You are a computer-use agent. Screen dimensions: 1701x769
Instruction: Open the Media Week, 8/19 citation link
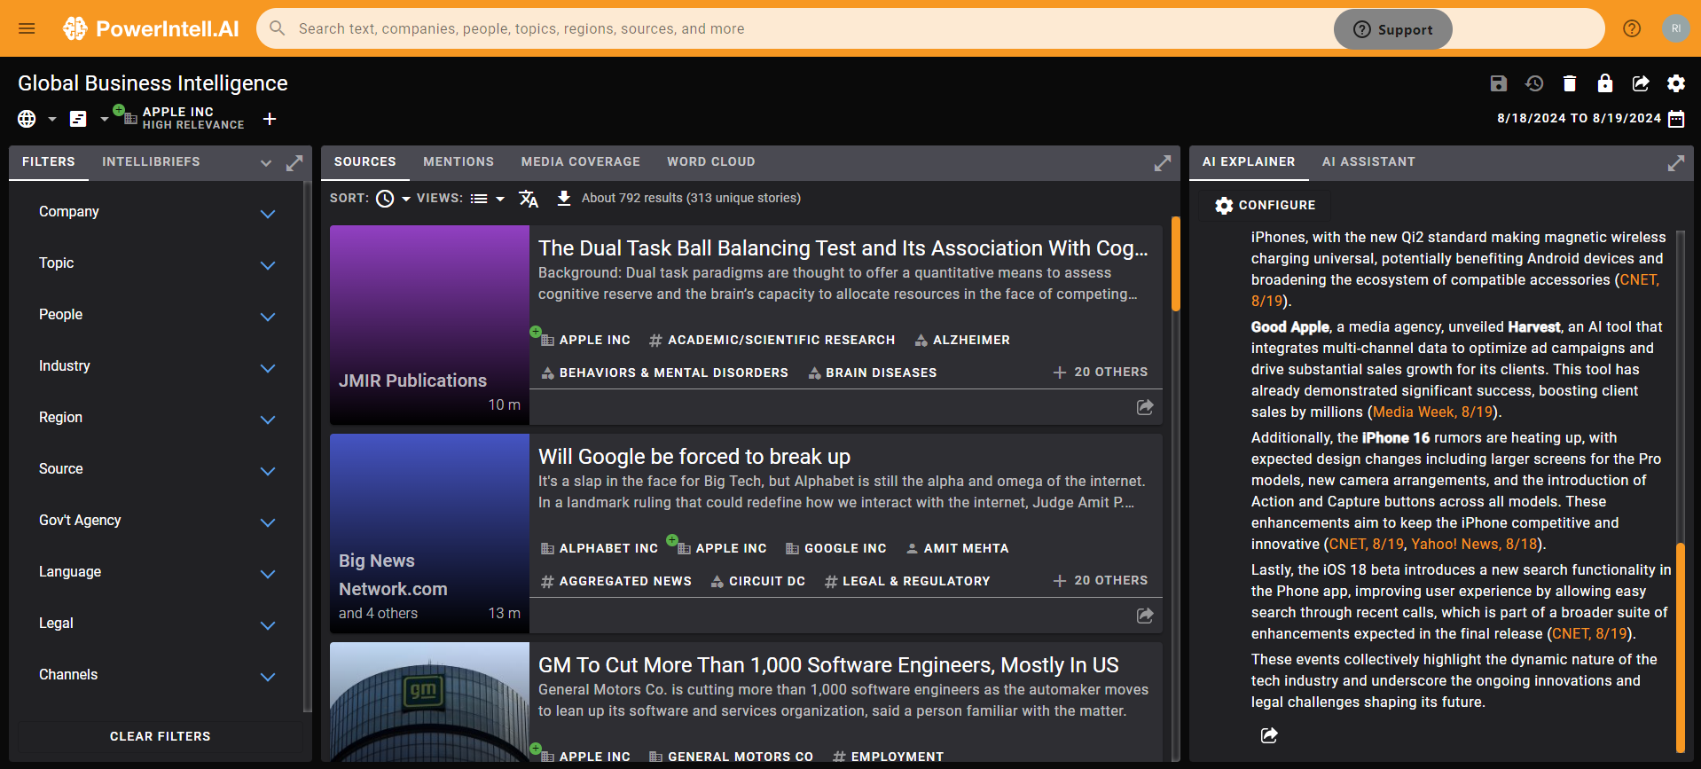tap(1432, 412)
